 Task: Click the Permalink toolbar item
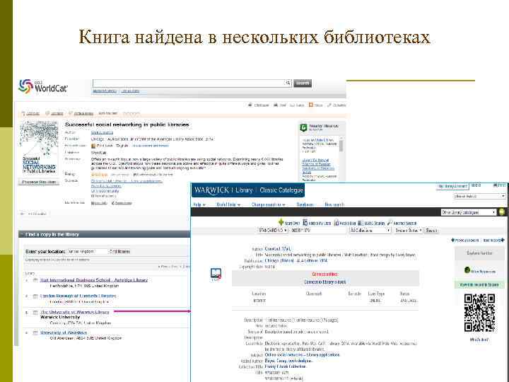[337, 105]
